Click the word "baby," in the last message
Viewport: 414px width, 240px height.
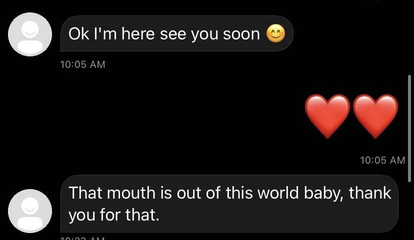[324, 194]
